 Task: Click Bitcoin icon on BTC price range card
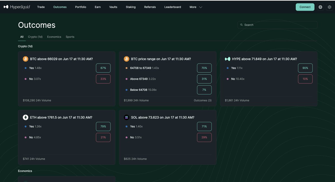pos(126,59)
